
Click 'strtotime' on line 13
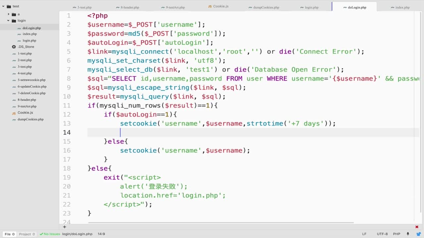pyautogui.click(x=265, y=123)
